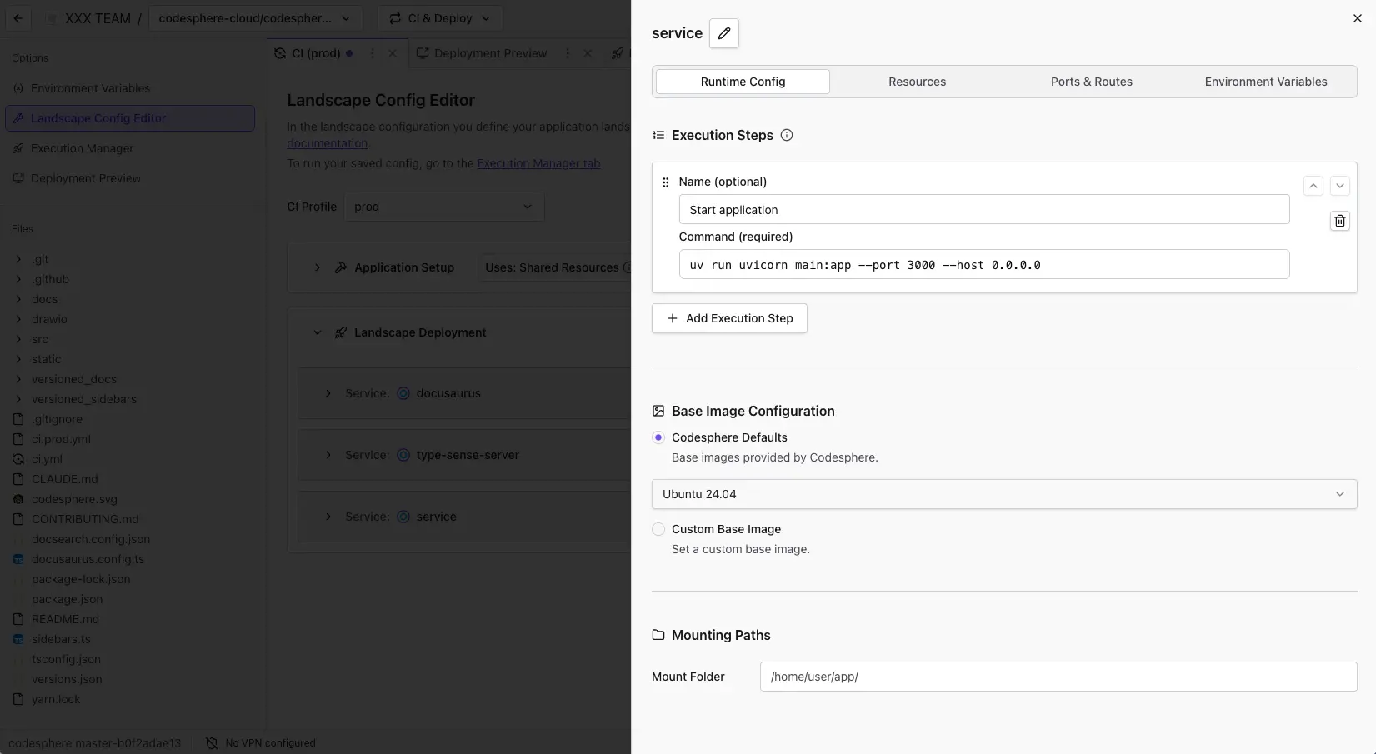Open the Ubuntu 24.04 base image dropdown

tap(1003, 493)
